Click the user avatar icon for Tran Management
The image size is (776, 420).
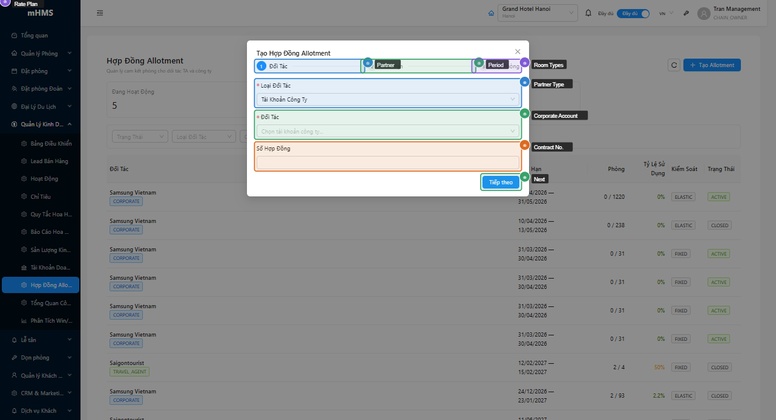tap(703, 13)
